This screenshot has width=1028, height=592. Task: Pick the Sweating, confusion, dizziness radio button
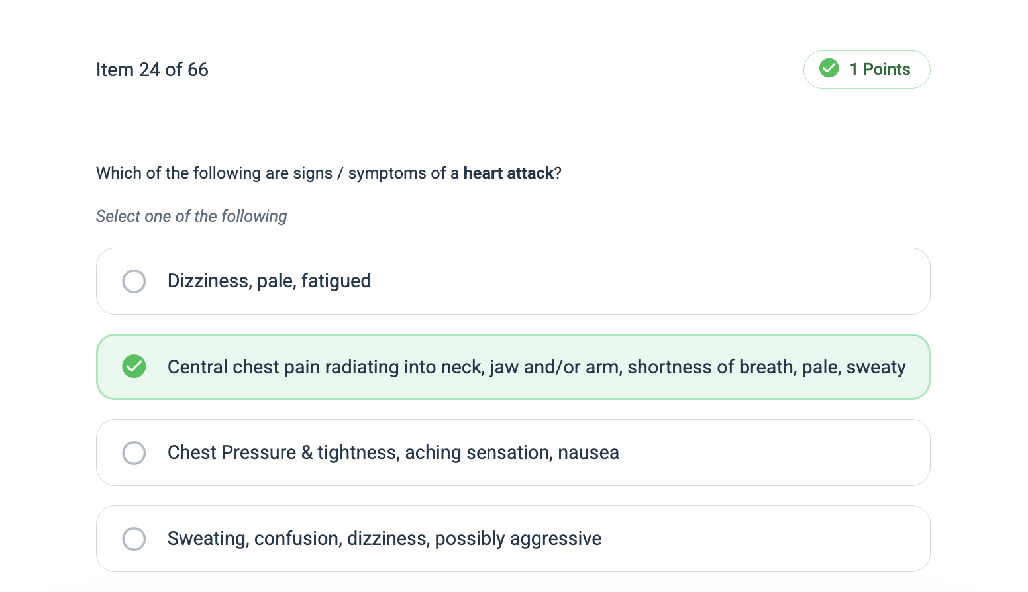coord(134,539)
